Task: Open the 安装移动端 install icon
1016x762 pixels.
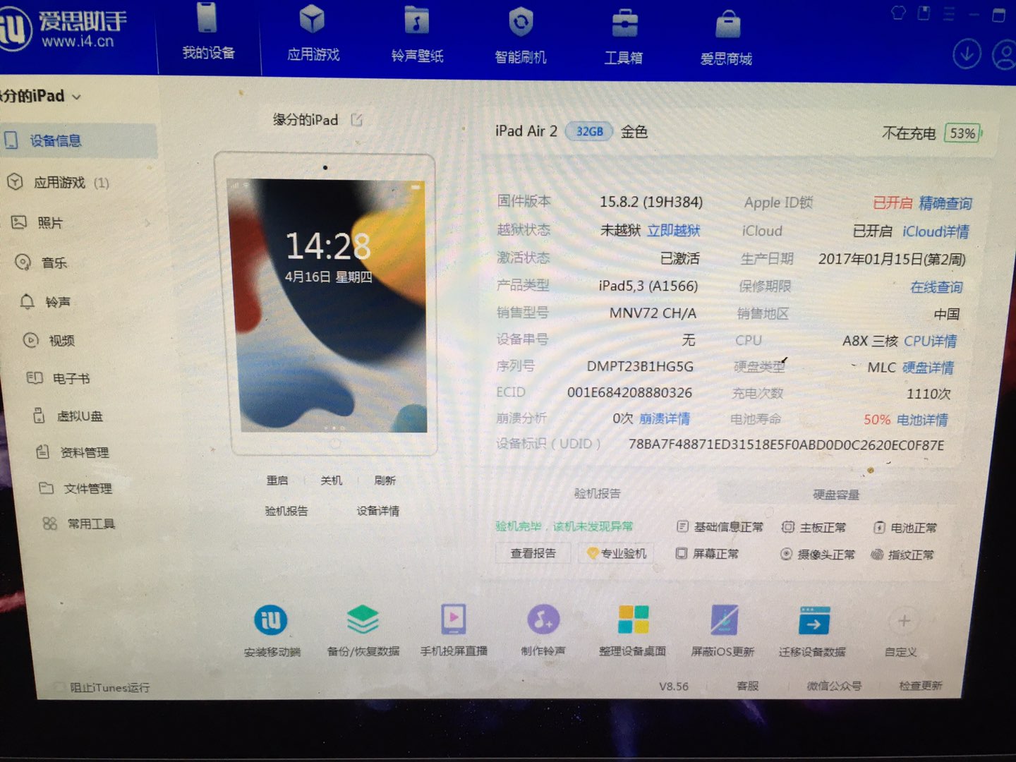Action: click(x=271, y=621)
